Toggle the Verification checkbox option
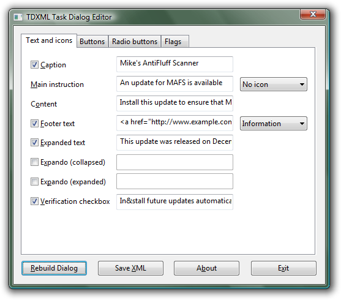 34,201
